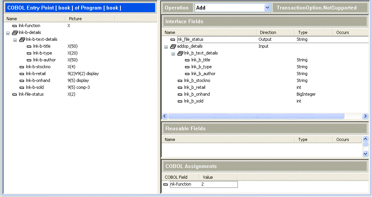Screen dimensions: 372x197
Task: Click the addop_details group icon
Action: pyautogui.click(x=173, y=46)
